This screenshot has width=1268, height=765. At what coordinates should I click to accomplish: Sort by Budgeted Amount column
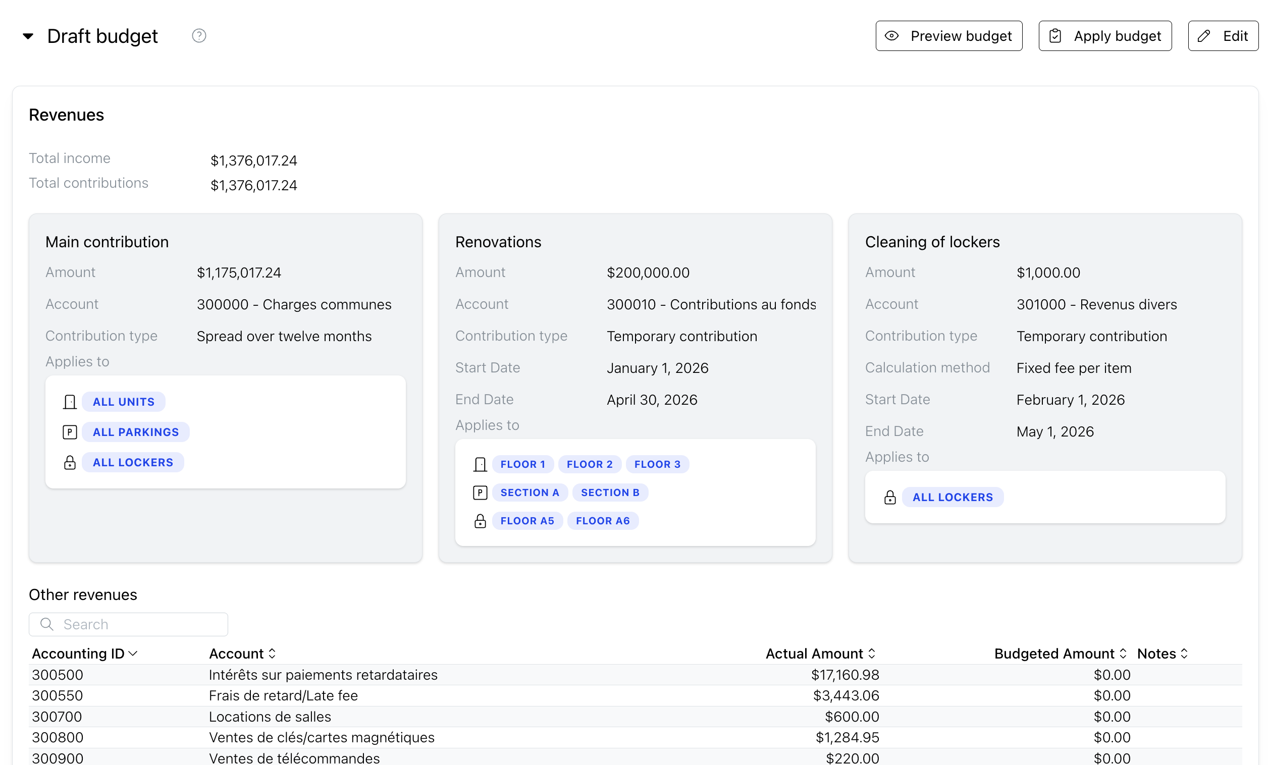pyautogui.click(x=1060, y=653)
